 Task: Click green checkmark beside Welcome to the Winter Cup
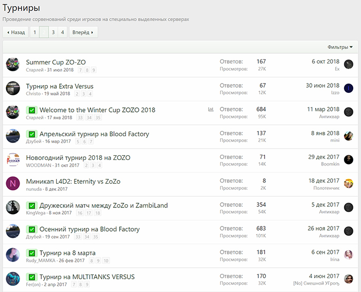click(x=32, y=110)
